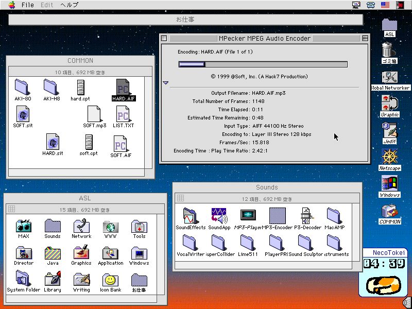Select the HARD.AIF file icon
Image resolution: width=412 pixels, height=309 pixels.
click(x=123, y=87)
